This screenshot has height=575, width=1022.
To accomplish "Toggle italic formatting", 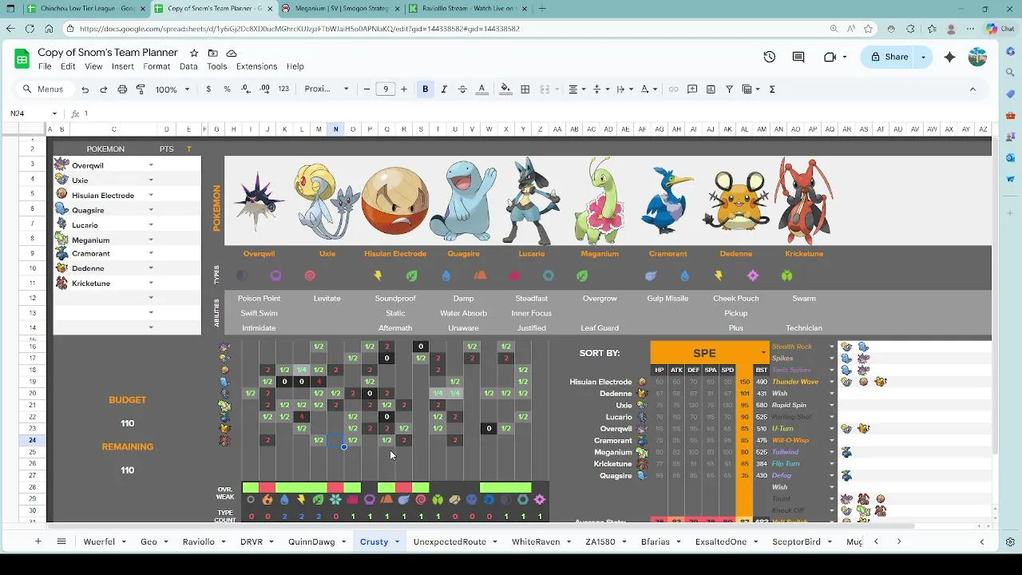I will (x=444, y=89).
